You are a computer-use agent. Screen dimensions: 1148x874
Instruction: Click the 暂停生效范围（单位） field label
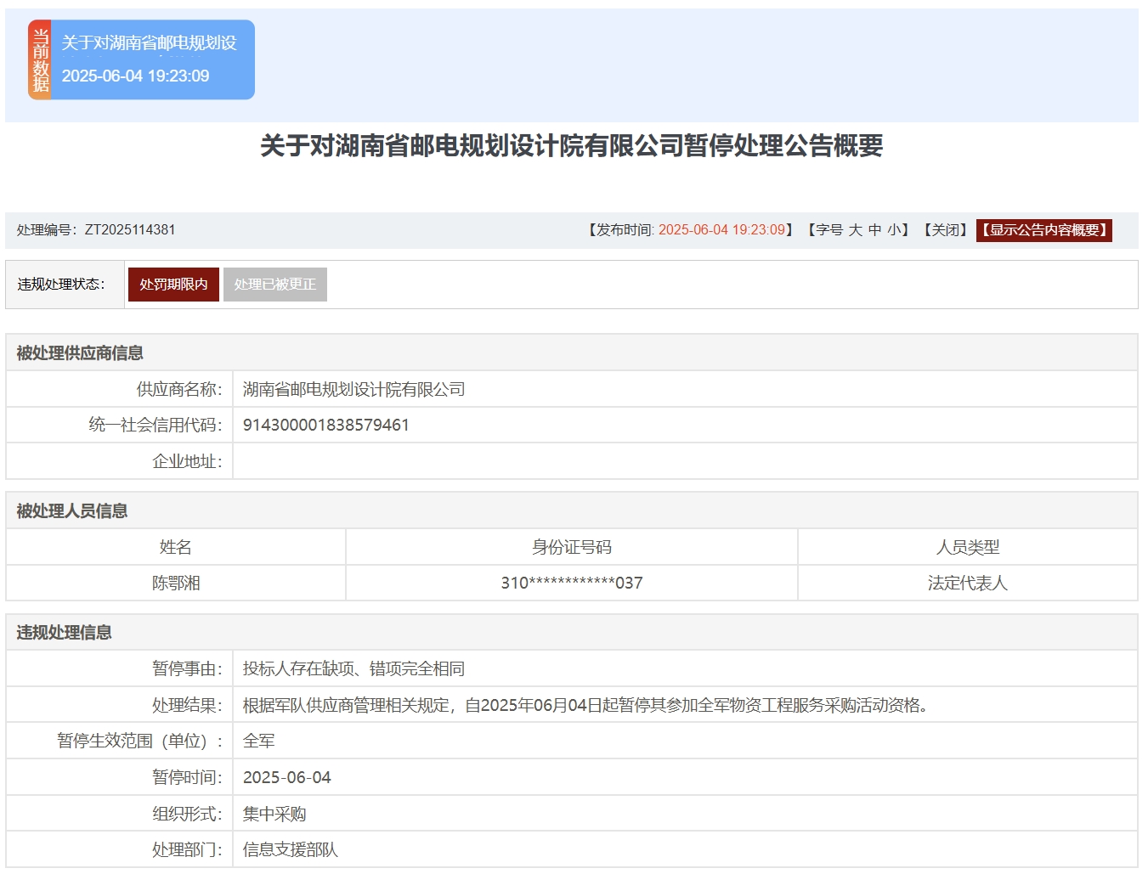click(140, 741)
